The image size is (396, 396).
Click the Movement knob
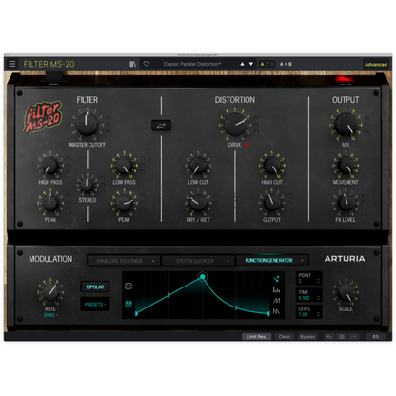pos(346,166)
